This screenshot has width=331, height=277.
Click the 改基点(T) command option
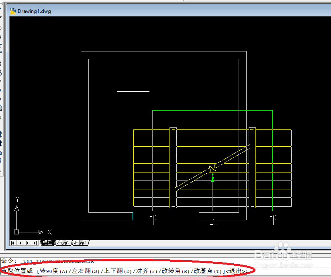coord(208,271)
